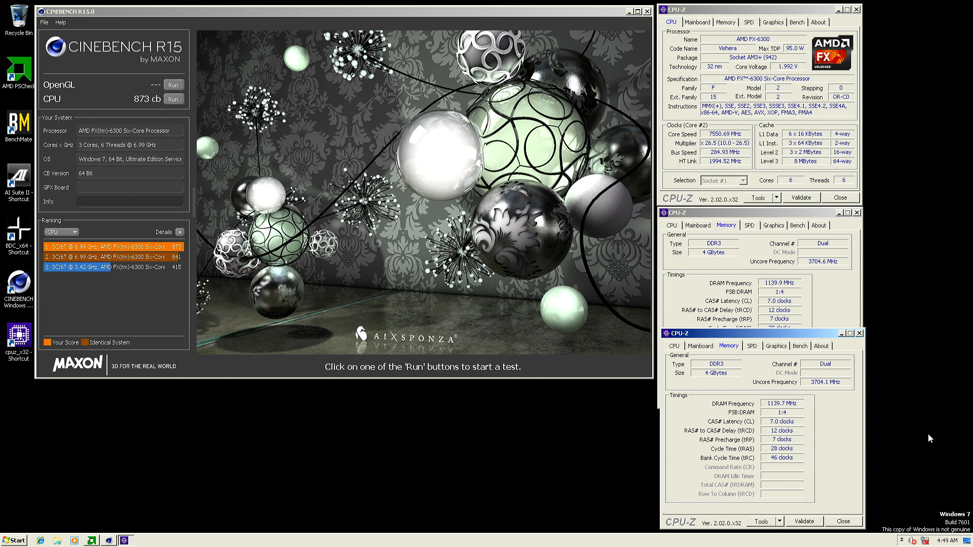Open ranking Details arrow button
Screen dimensions: 973x547
coord(179,232)
